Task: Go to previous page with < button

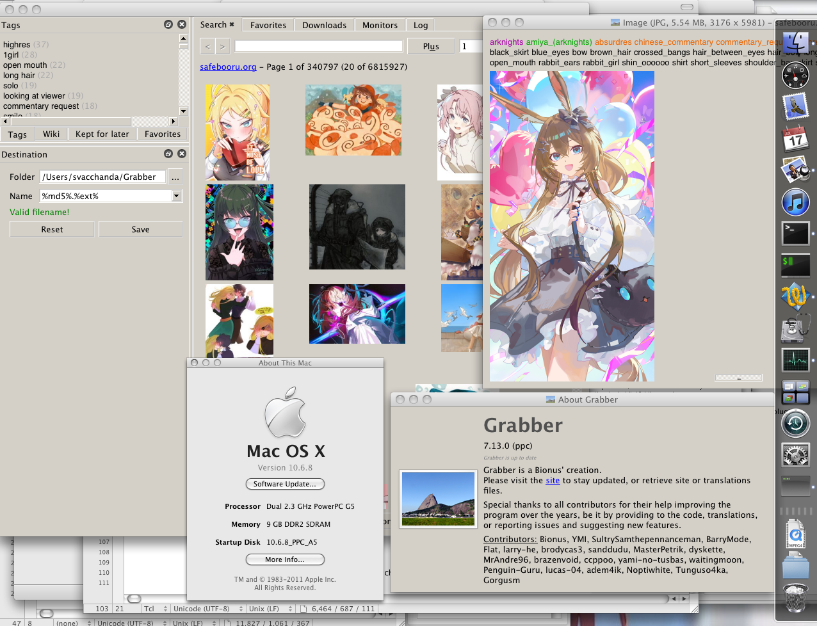Action: point(207,46)
